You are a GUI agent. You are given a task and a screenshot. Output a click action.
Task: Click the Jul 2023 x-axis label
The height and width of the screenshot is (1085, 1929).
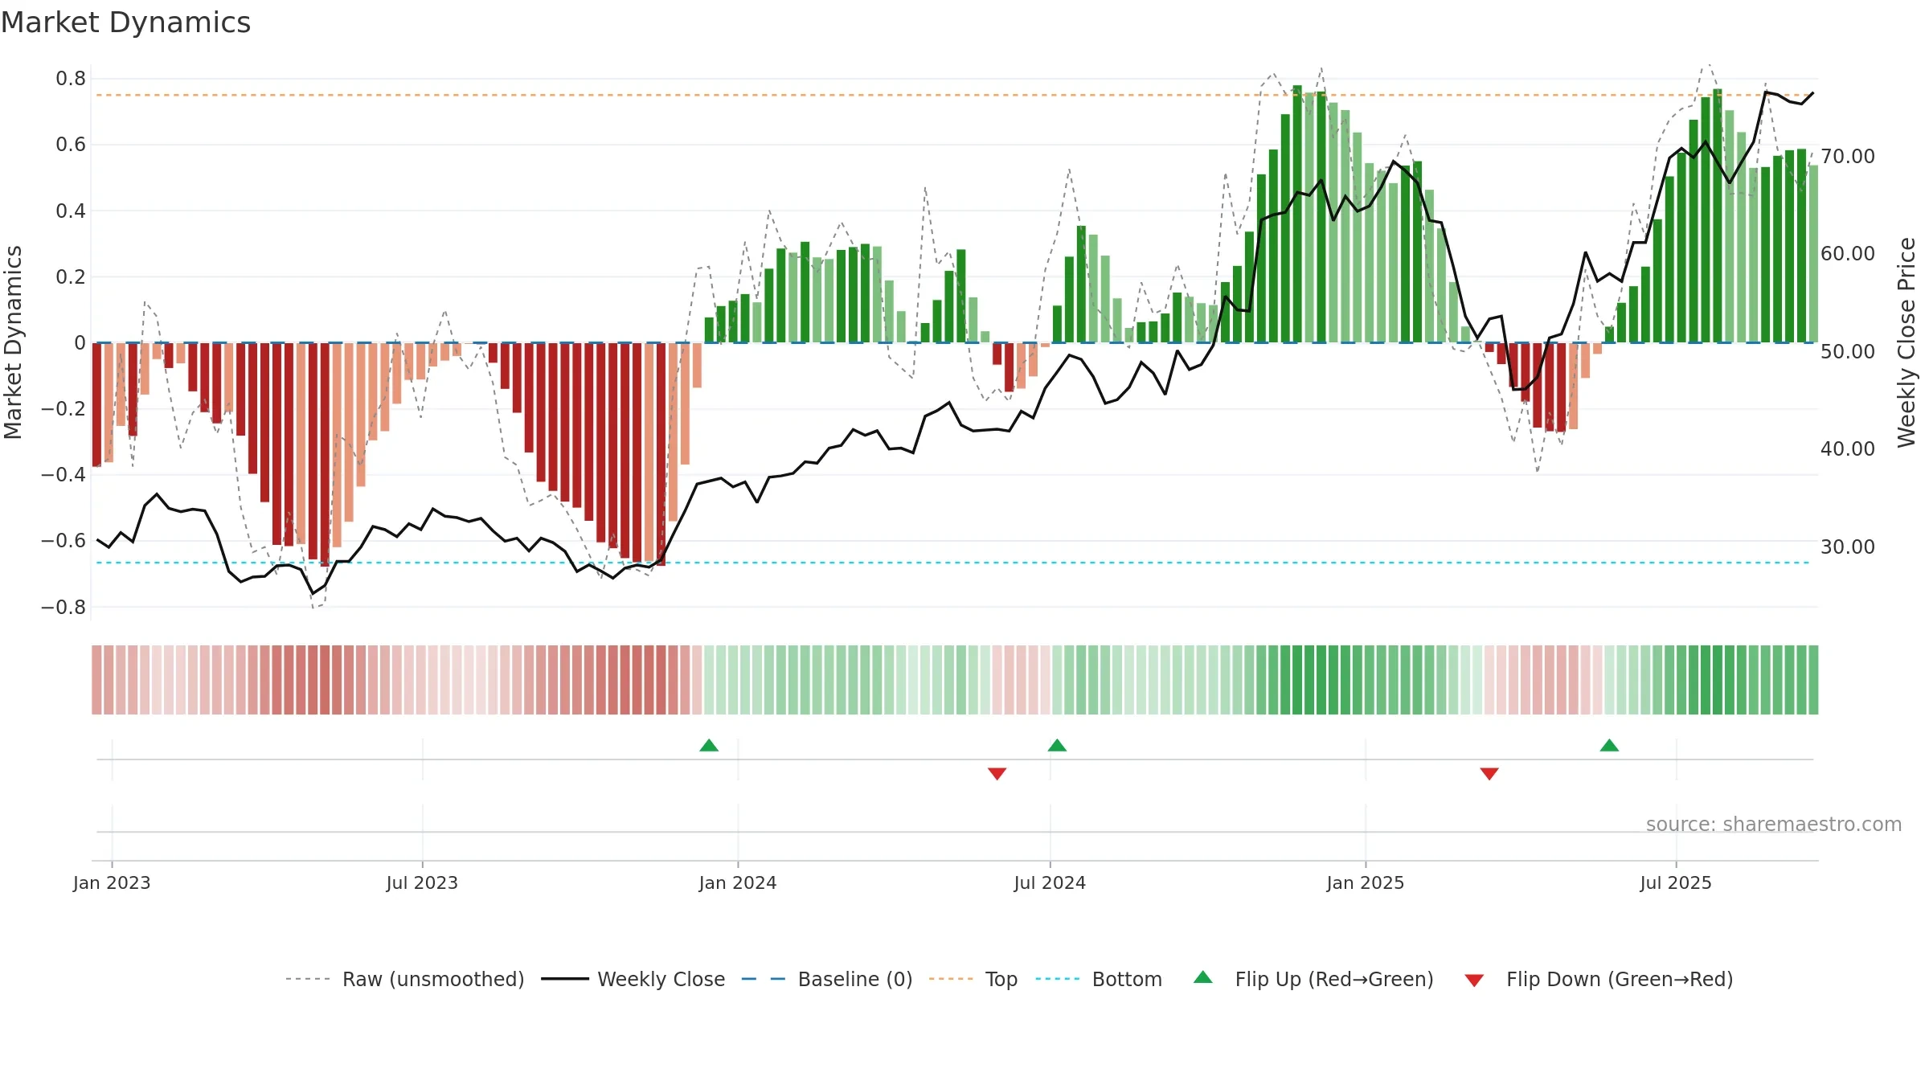point(422,882)
